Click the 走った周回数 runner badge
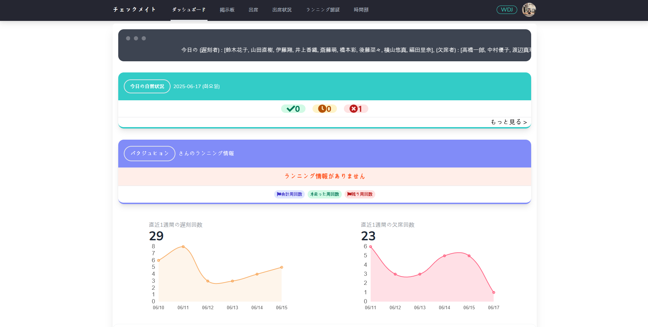This screenshot has width=648, height=327. point(325,194)
